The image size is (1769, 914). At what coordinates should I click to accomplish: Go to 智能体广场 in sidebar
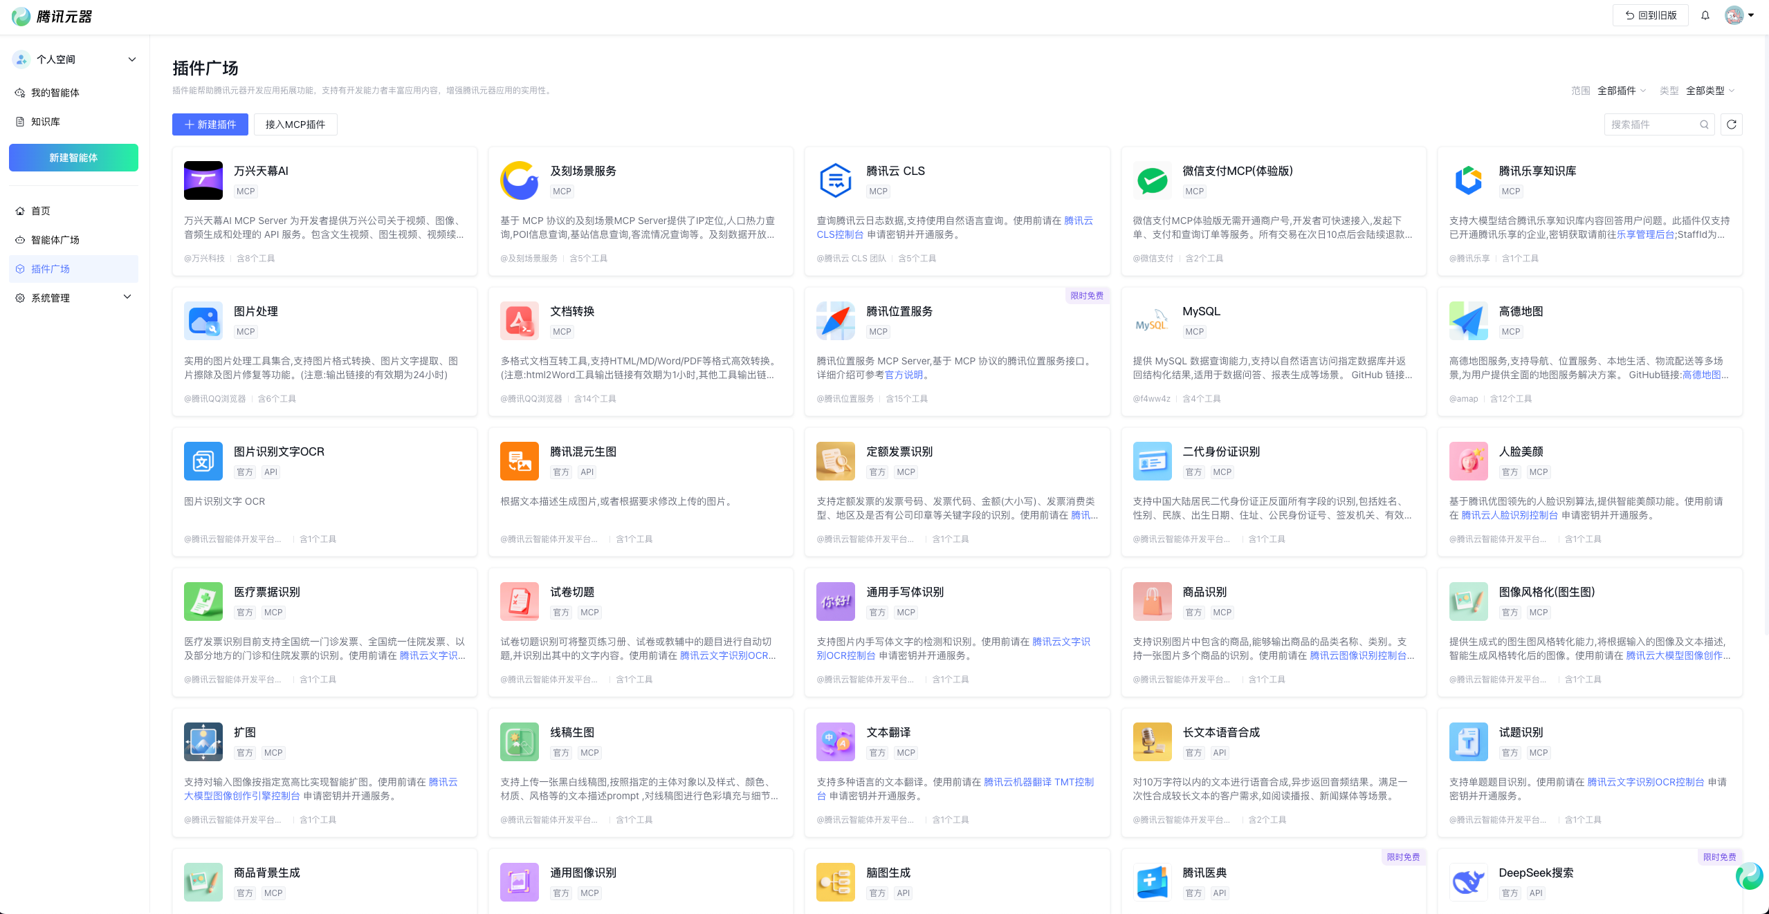(x=55, y=240)
